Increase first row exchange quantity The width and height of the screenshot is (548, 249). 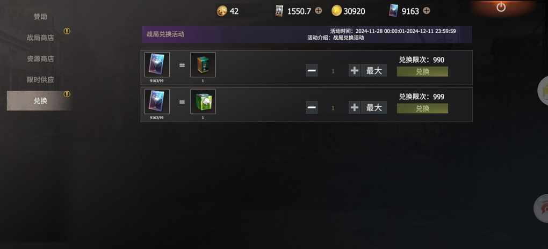click(355, 70)
